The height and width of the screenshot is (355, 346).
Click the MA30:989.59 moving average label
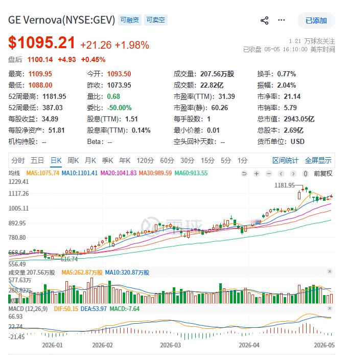point(155,173)
